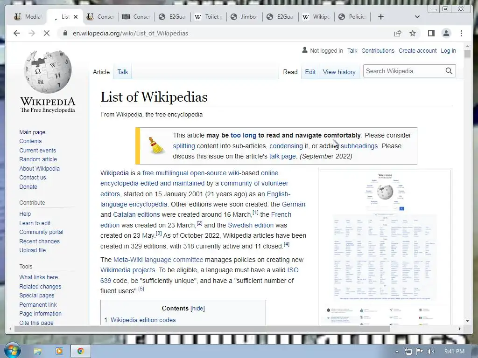The image size is (478, 358).
Task: Click the Chrome taskbar icon
Action: click(80, 351)
